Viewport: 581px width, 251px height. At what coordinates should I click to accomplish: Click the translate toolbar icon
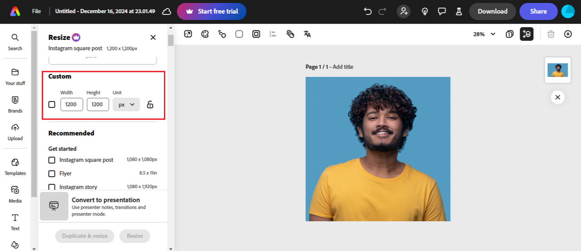click(307, 34)
